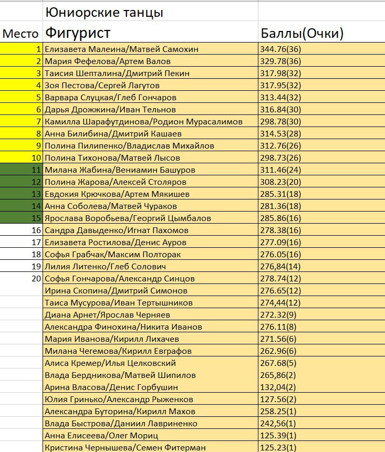Select cell 'Полина Тихонова/Матвей Лысов'
This screenshot has height=452, width=385.
[x=150, y=157]
